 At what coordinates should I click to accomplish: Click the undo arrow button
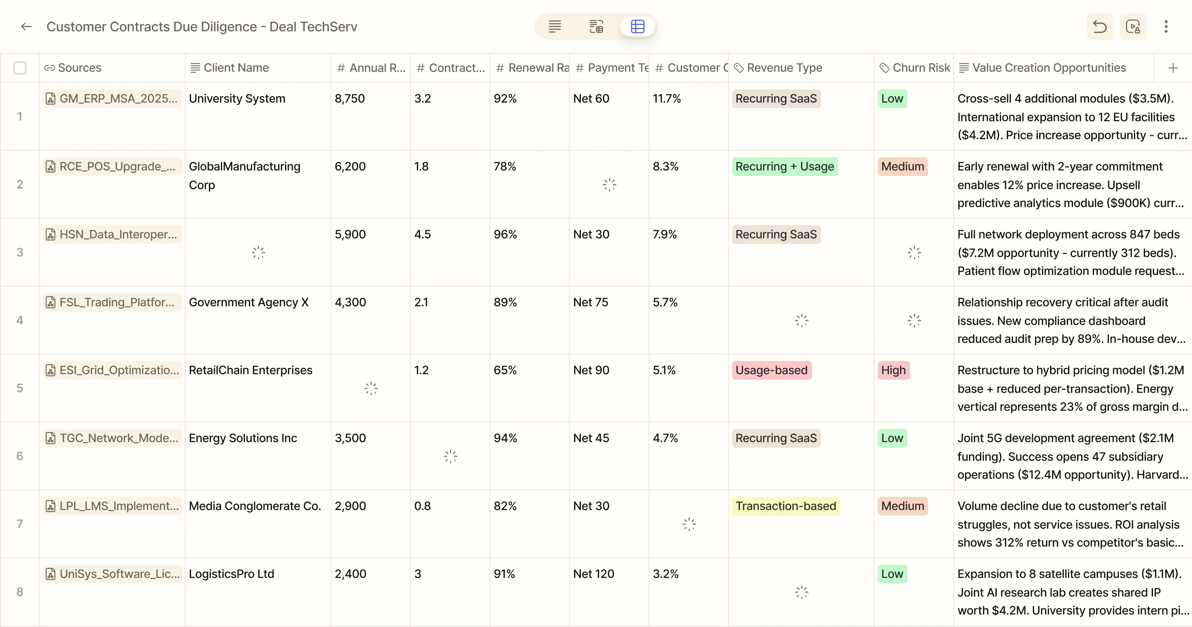[x=1100, y=27]
